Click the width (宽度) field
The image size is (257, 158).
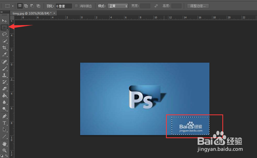point(145,6)
